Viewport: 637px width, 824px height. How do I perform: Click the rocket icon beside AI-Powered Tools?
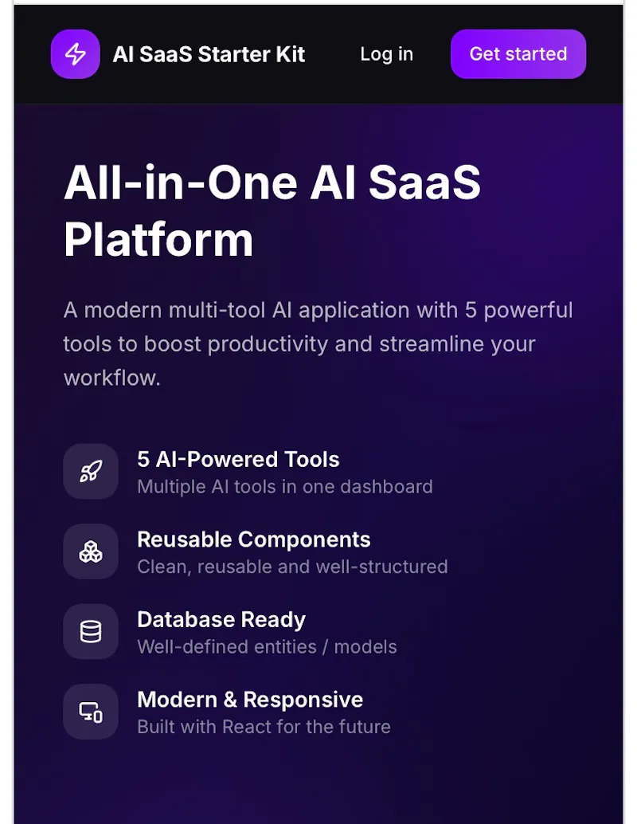(x=91, y=472)
